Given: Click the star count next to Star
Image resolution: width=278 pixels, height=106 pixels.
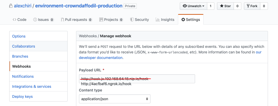Looking at the screenshot, I should pos(237,6).
